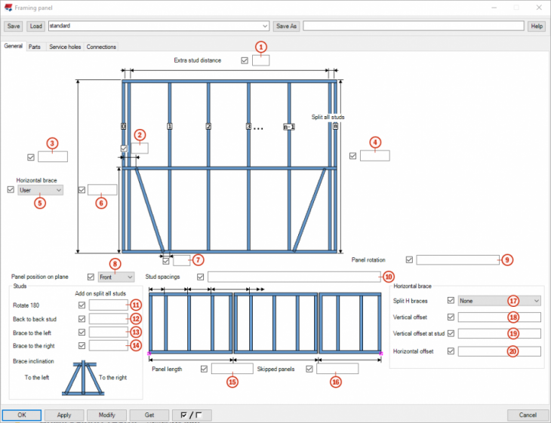Click the Modify button
The image size is (551, 423).
point(107,415)
